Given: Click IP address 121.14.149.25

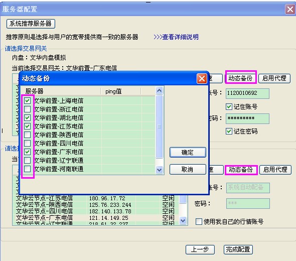Looking at the screenshot, I should (108, 218).
